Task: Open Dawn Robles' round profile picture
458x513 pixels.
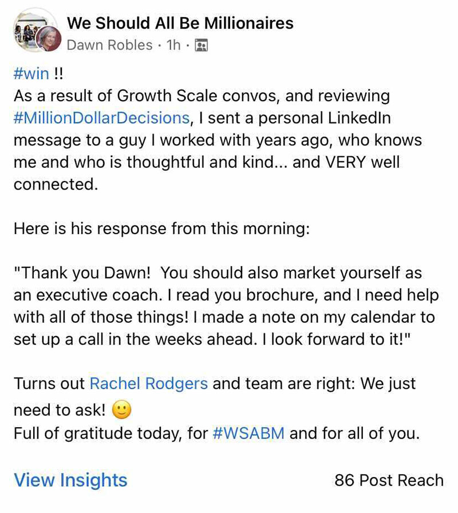Action: pyautogui.click(x=48, y=40)
